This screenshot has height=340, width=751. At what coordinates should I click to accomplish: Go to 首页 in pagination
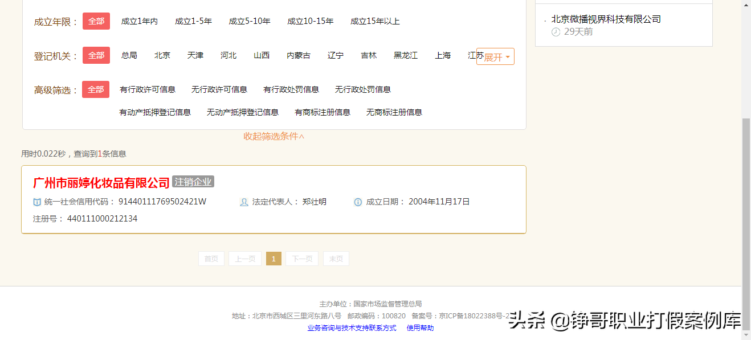[x=211, y=259]
